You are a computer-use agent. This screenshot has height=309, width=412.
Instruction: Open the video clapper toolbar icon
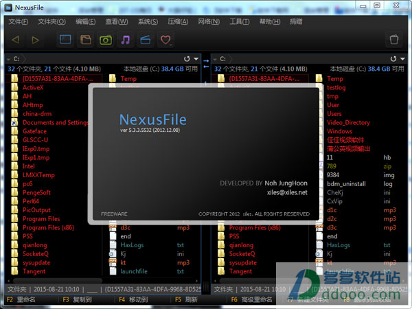146,40
